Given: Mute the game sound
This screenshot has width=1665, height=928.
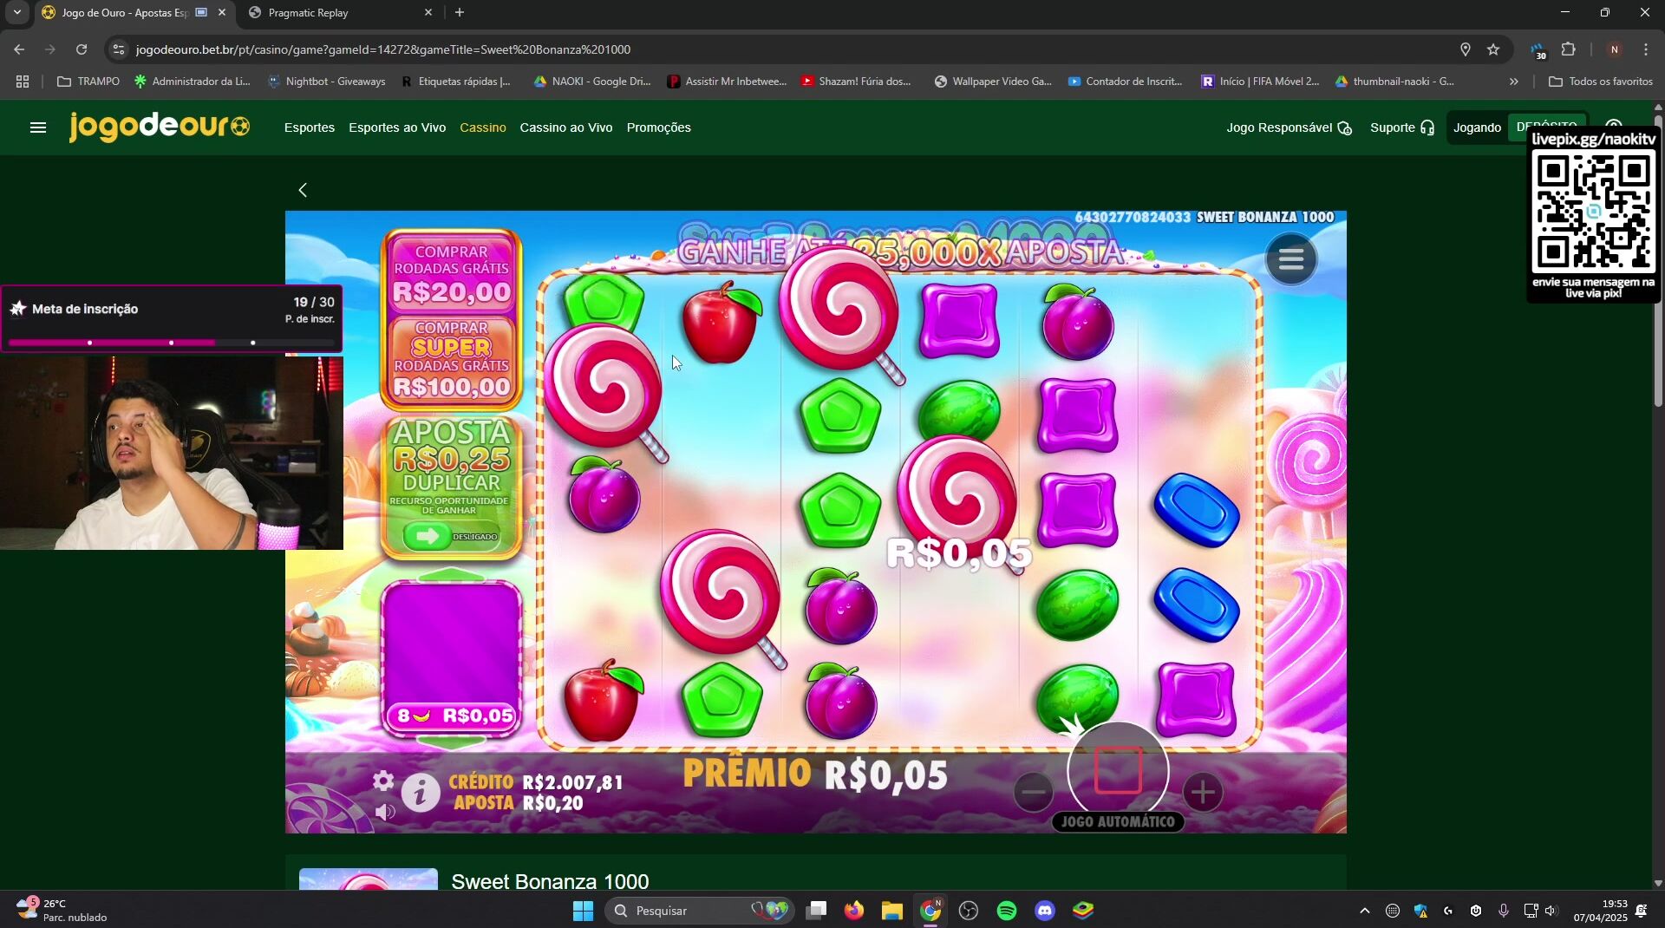Looking at the screenshot, I should [x=385, y=812].
